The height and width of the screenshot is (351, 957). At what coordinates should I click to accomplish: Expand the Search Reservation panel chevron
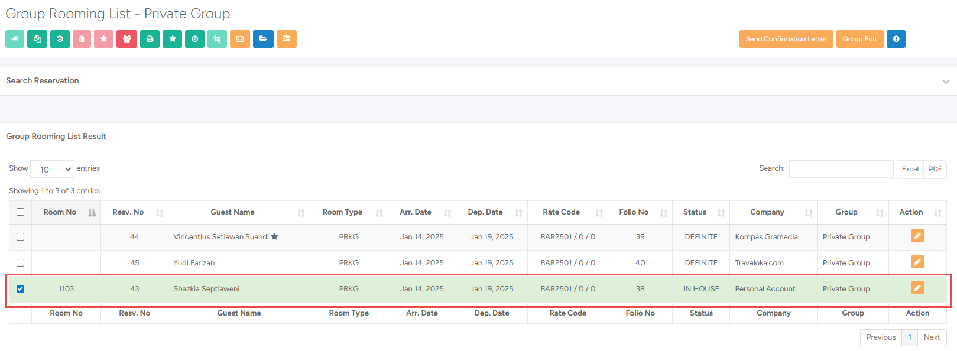(946, 82)
